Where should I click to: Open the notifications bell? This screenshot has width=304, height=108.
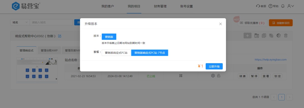(x=283, y=6)
